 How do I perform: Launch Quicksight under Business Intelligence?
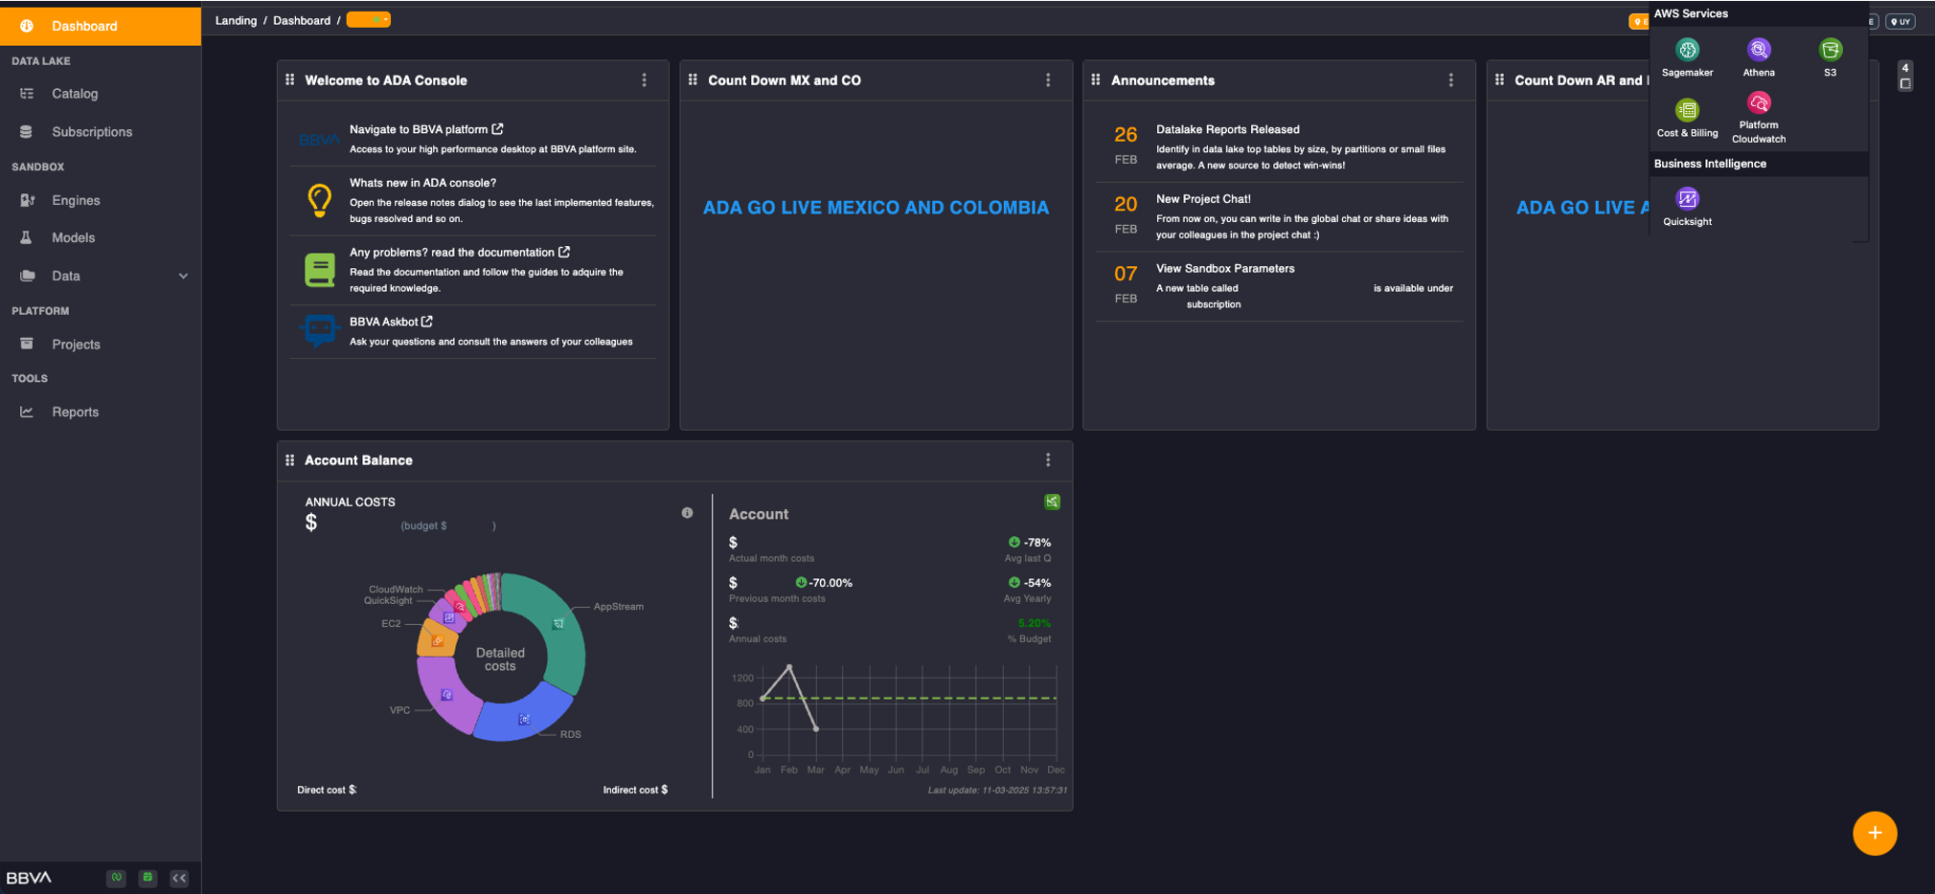pos(1687,199)
